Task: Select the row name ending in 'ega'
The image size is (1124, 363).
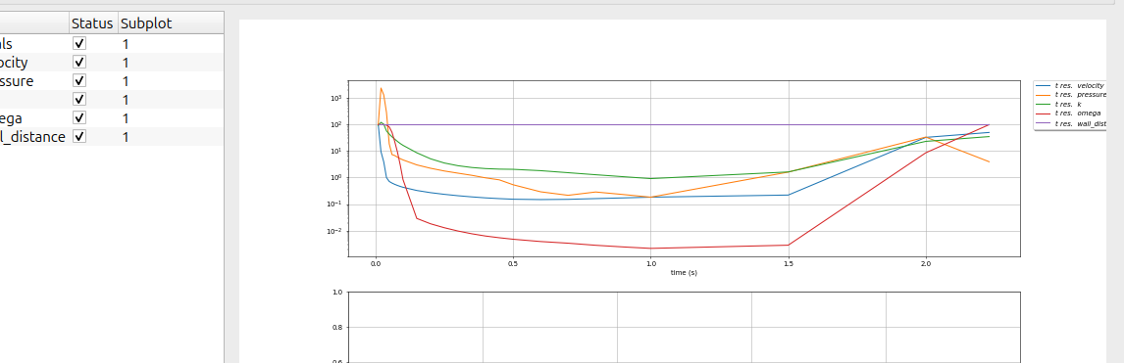Action: click(x=12, y=118)
